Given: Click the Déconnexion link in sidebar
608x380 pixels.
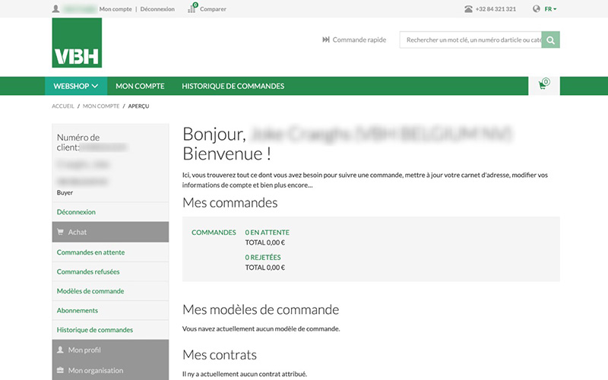Looking at the screenshot, I should tap(76, 212).
